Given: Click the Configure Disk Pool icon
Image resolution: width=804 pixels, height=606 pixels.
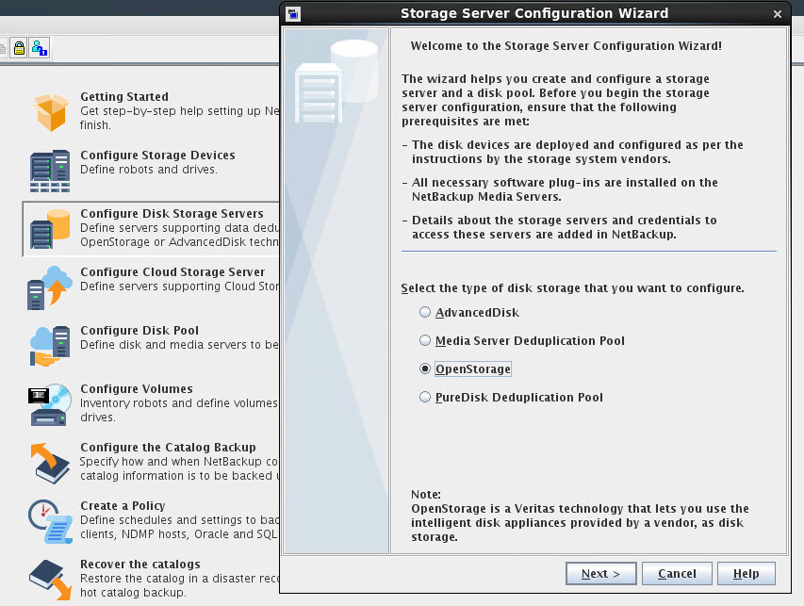Looking at the screenshot, I should tap(50, 346).
